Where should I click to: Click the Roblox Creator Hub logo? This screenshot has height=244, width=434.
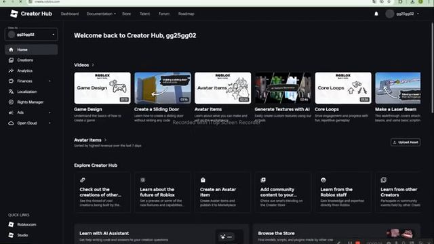(x=31, y=14)
